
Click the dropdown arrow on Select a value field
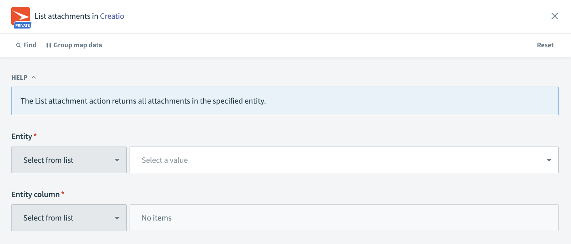[549, 160]
